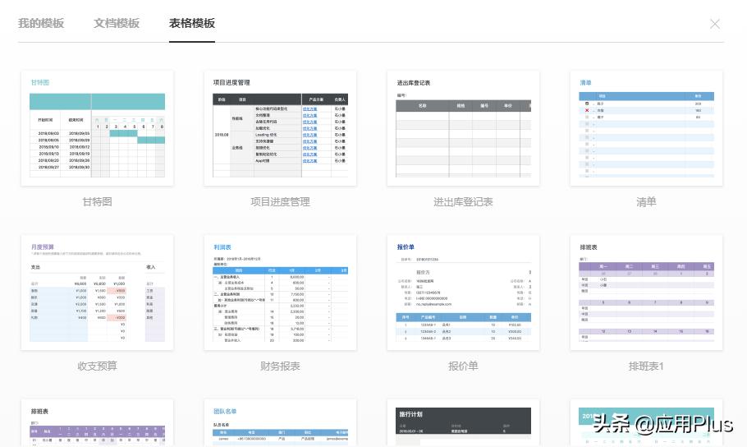
Task: Click the 收支预算 caption text
Action: pyautogui.click(x=97, y=366)
